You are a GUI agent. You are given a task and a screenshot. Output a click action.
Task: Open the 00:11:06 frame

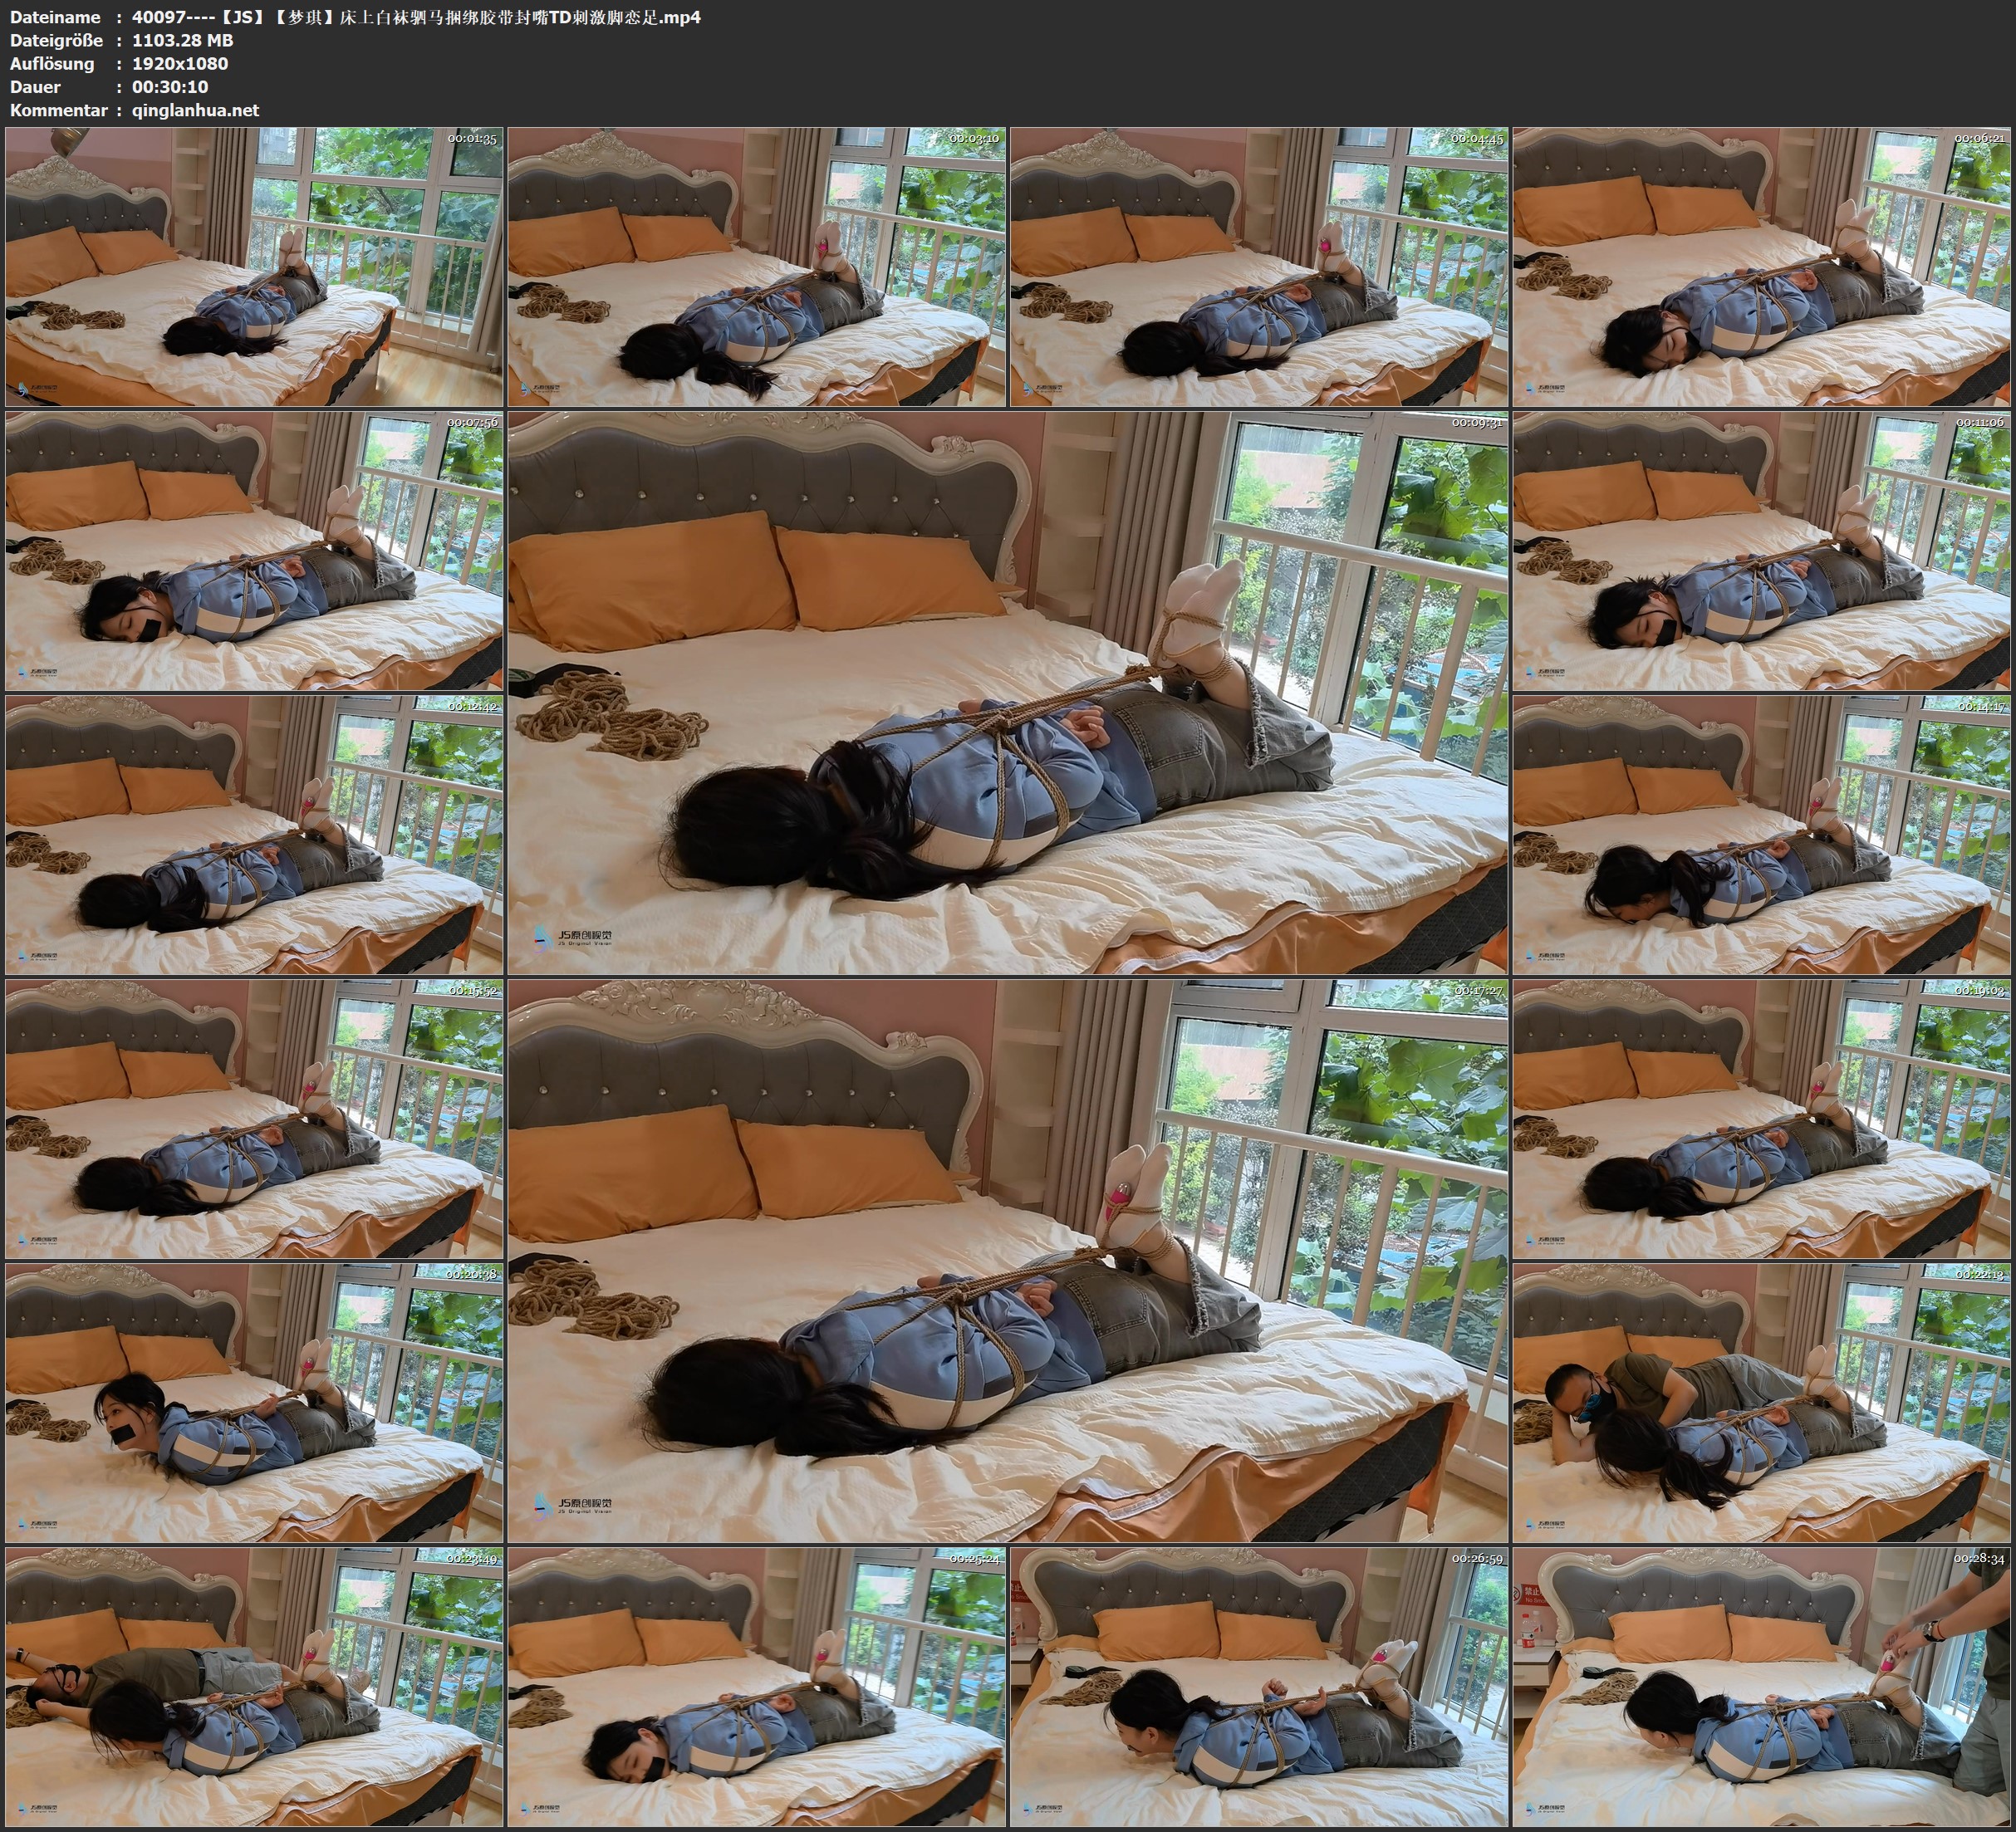pos(1762,550)
